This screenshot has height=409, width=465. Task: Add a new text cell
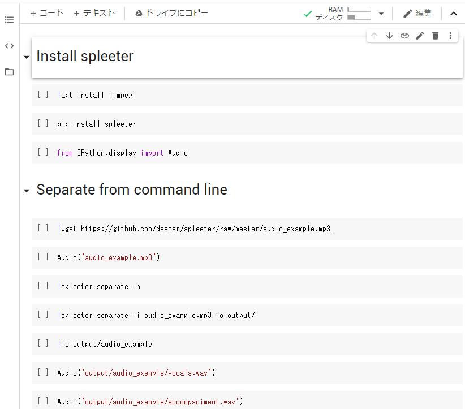click(94, 13)
